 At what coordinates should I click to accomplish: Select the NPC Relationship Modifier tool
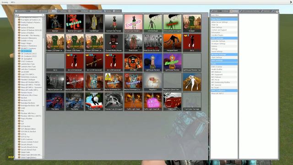pyautogui.click(x=224, y=82)
